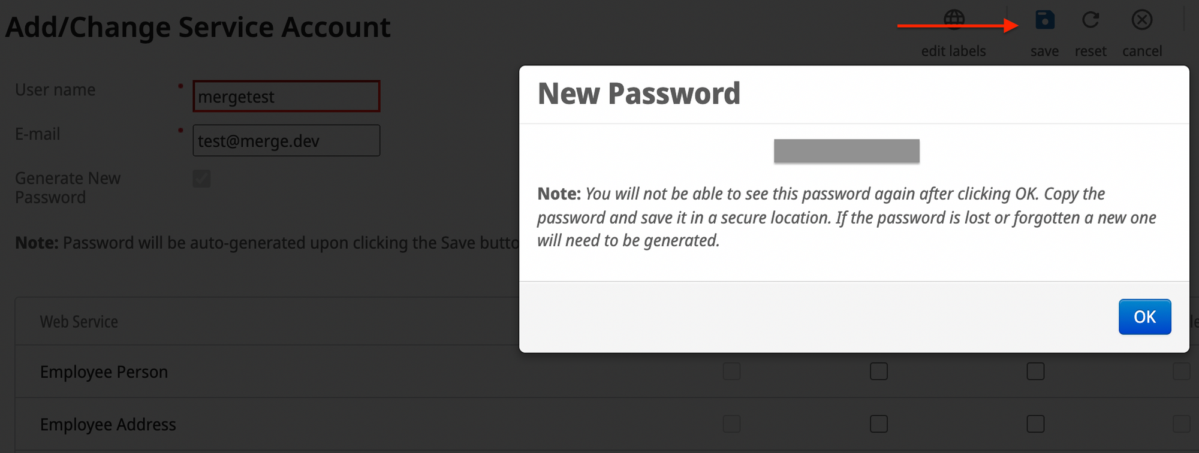Focus the E-mail input field

[287, 141]
